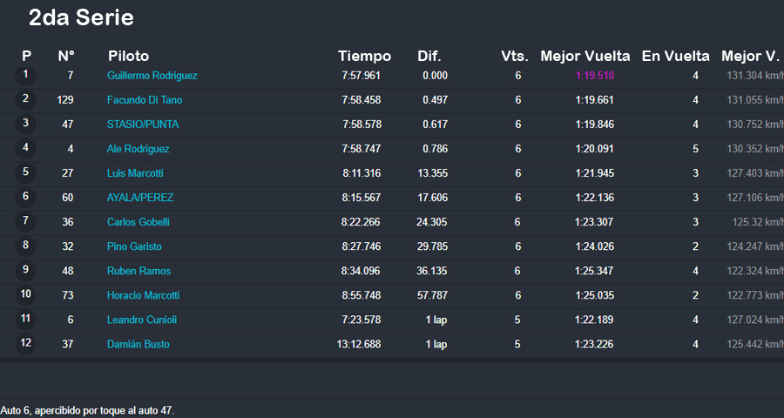Open Damián Busto driver link
784x418 pixels.
(138, 344)
